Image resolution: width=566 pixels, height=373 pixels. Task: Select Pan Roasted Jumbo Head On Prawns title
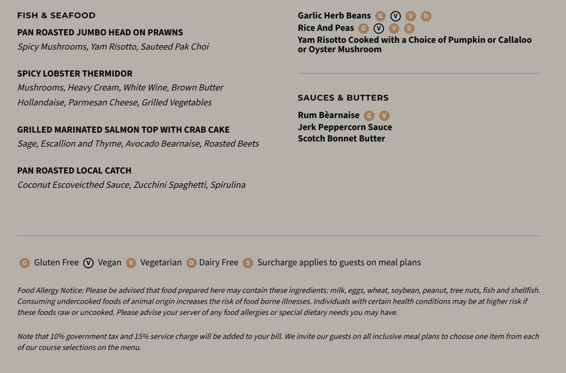100,32
